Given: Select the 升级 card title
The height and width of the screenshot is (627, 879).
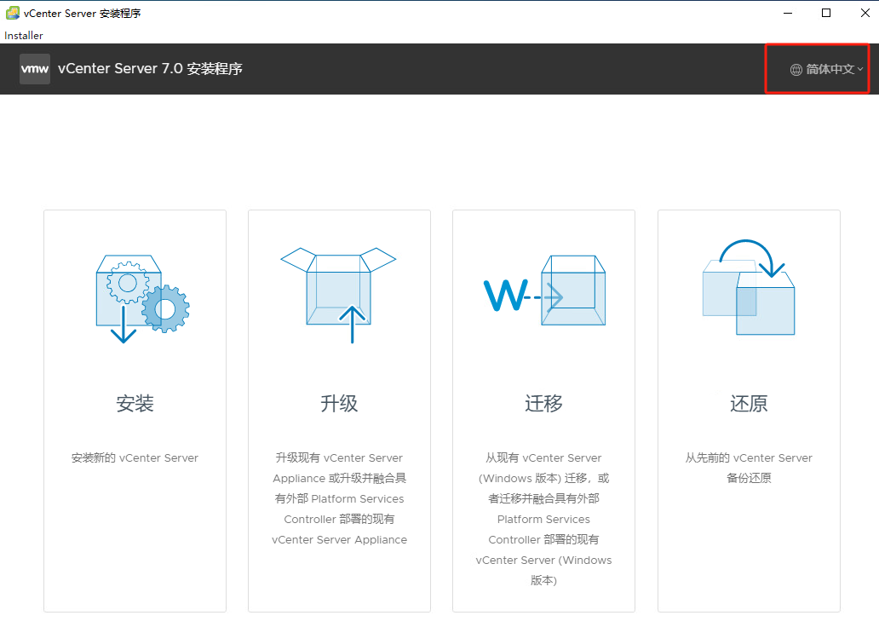Looking at the screenshot, I should click(339, 403).
